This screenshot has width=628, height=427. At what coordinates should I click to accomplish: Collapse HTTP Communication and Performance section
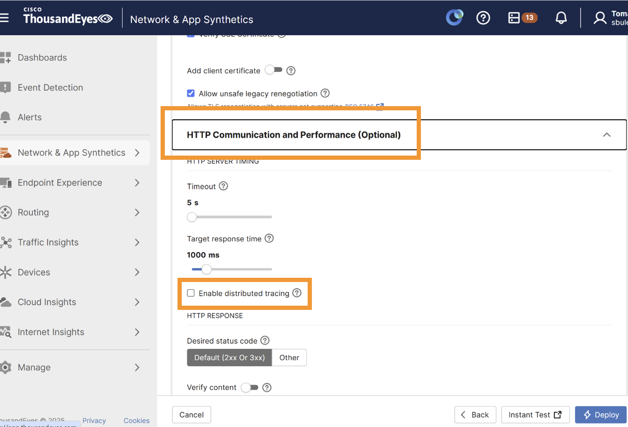point(606,135)
